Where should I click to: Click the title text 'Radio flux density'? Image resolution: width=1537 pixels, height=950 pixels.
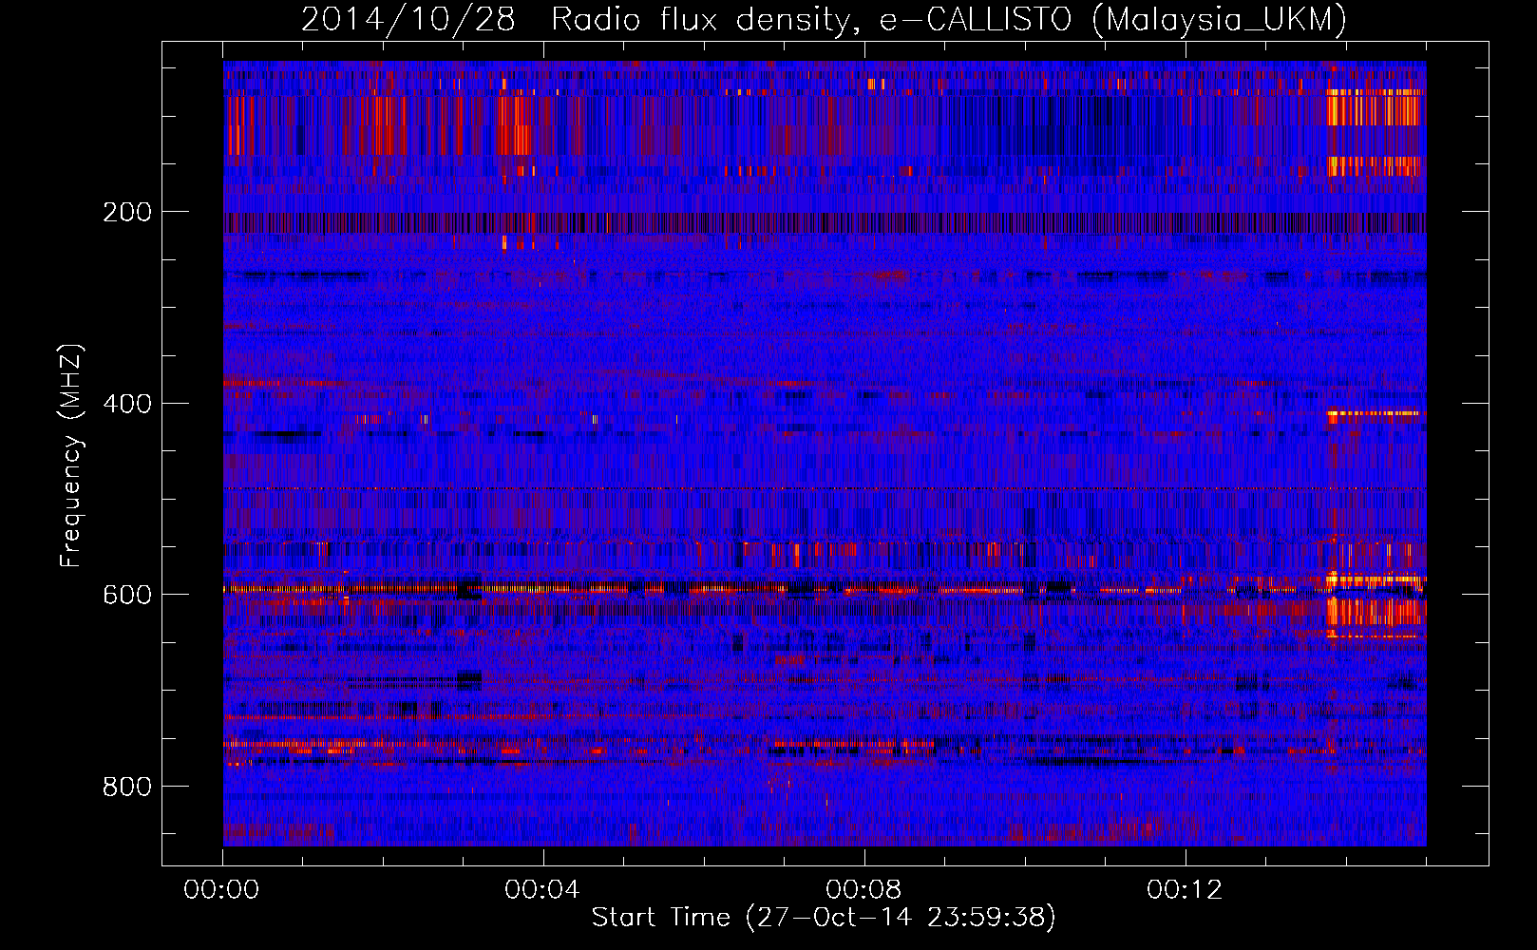tap(701, 20)
